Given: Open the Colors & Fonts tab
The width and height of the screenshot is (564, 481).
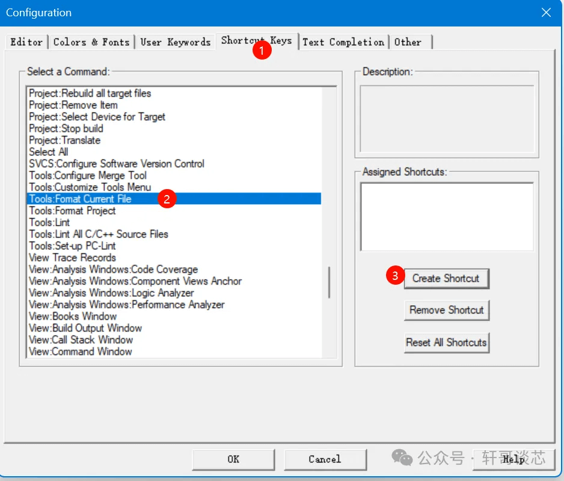Looking at the screenshot, I should coord(91,42).
